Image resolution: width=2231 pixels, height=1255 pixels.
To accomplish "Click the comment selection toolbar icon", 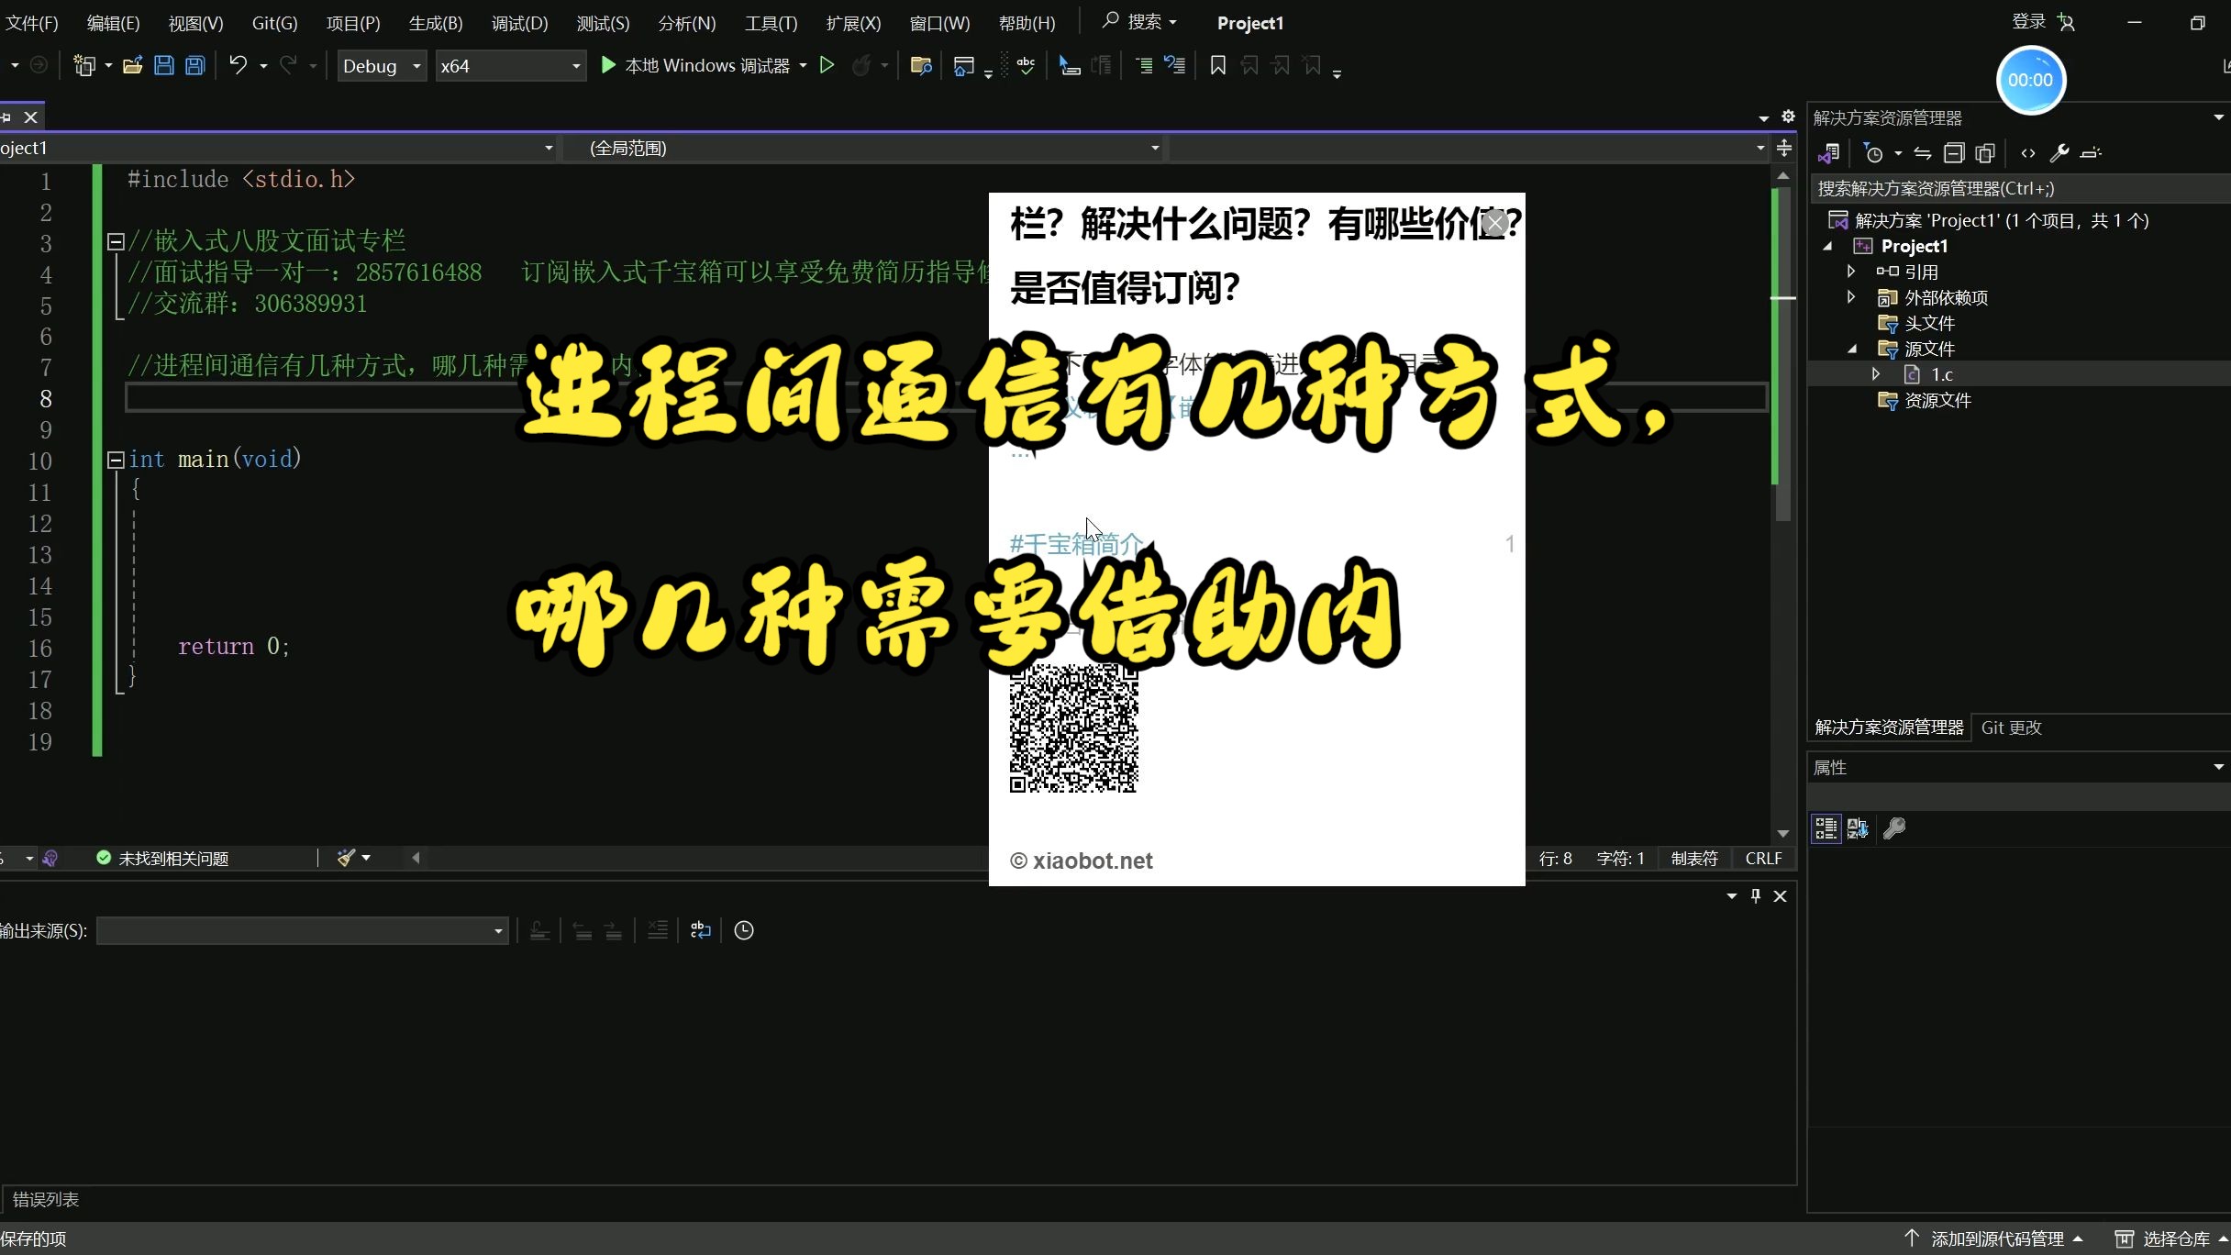I will point(1144,65).
